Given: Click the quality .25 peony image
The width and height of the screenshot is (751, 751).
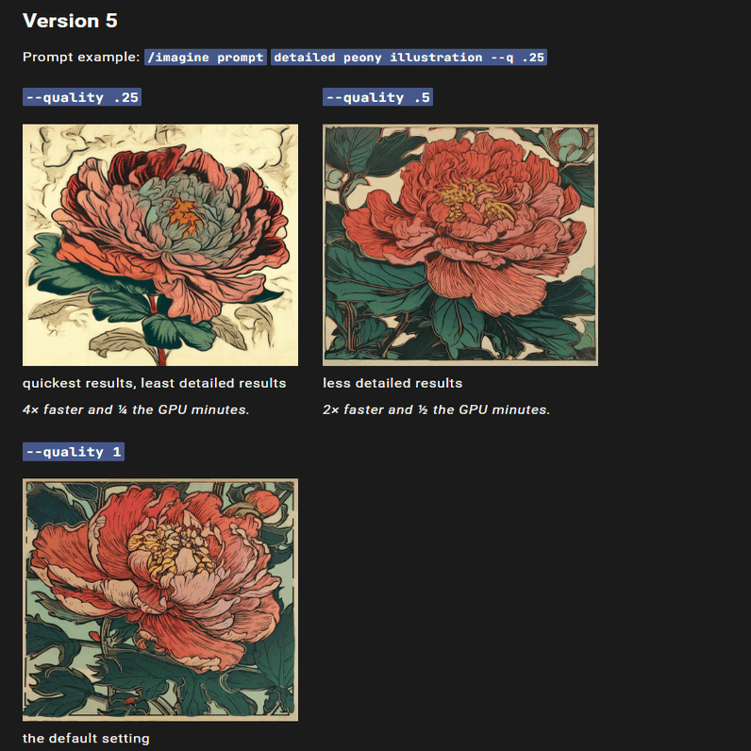Looking at the screenshot, I should (x=160, y=244).
